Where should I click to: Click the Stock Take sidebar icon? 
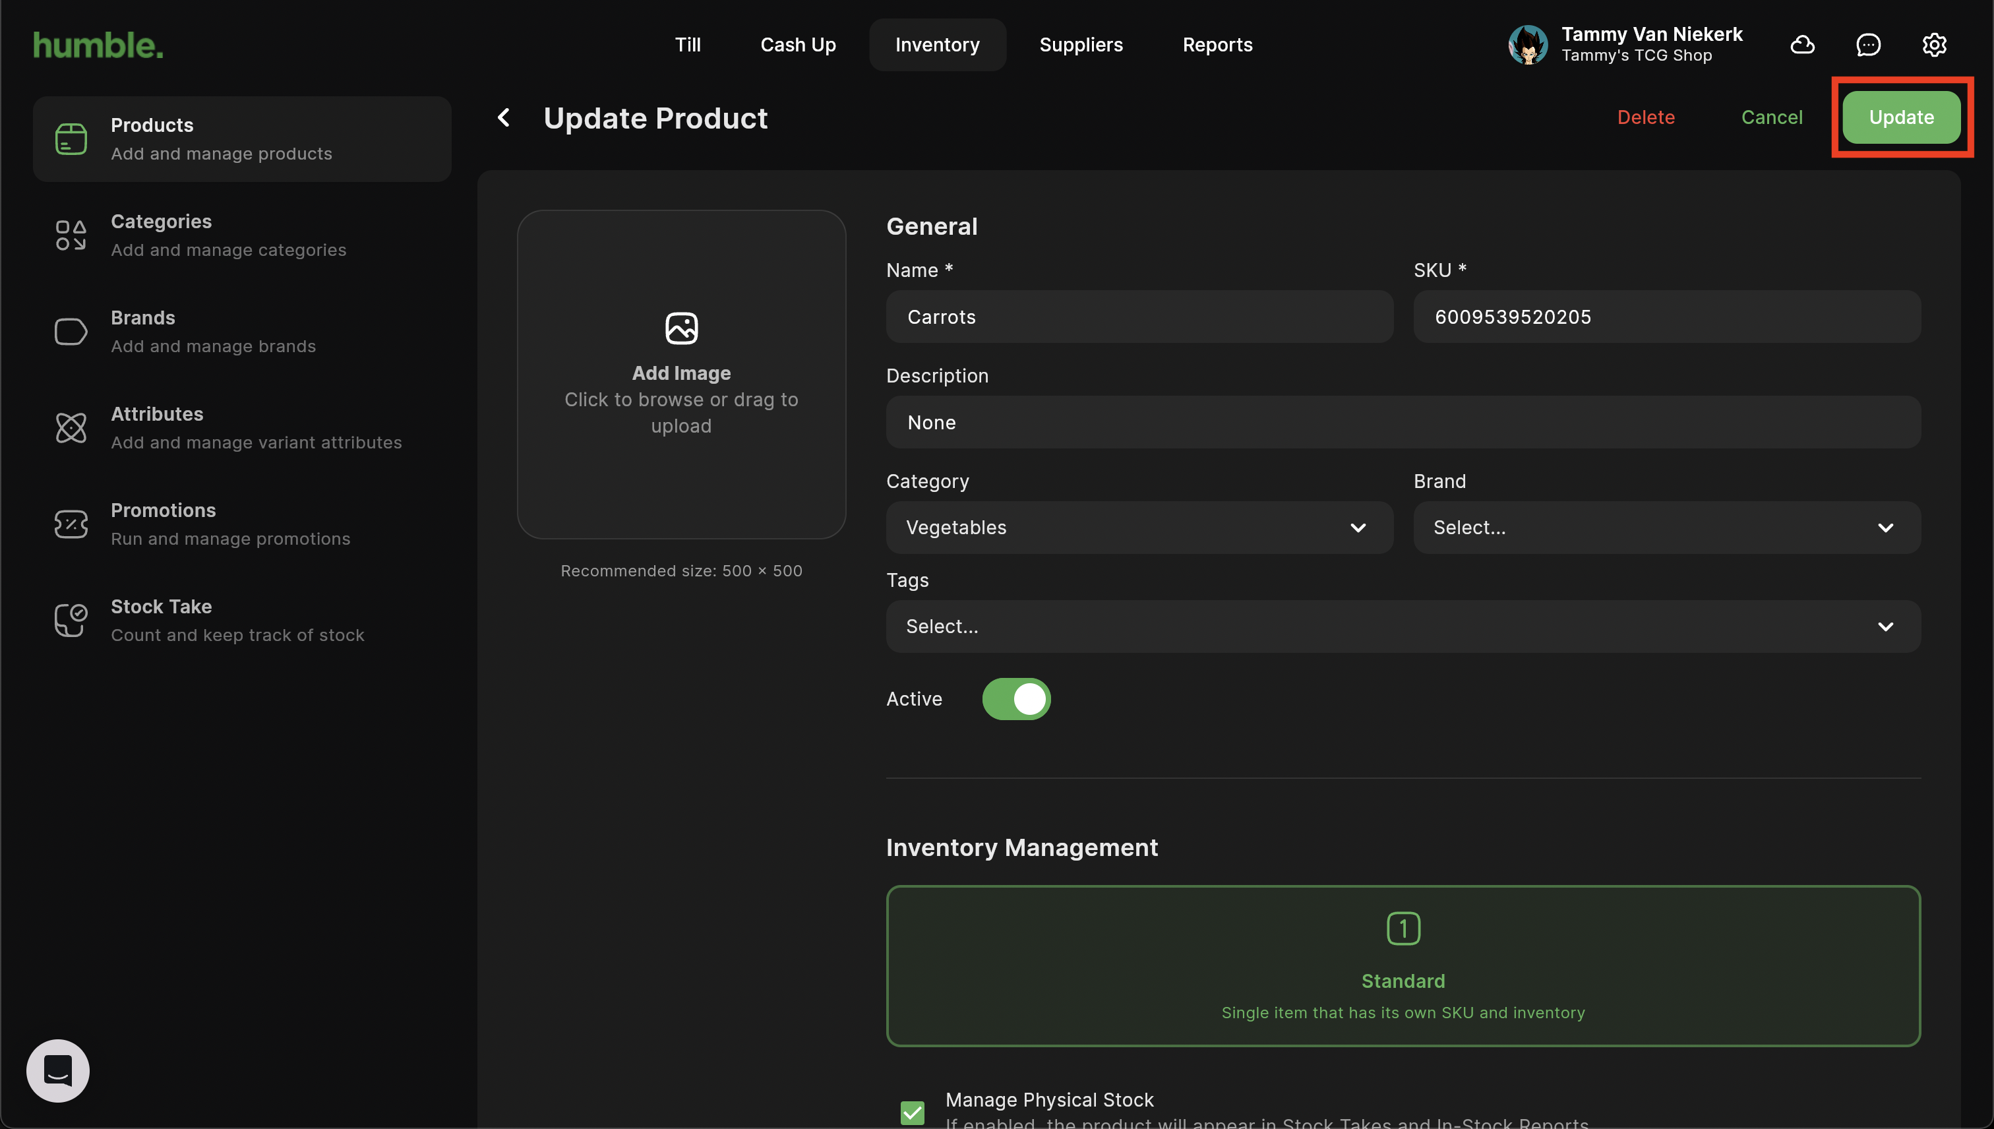(71, 621)
